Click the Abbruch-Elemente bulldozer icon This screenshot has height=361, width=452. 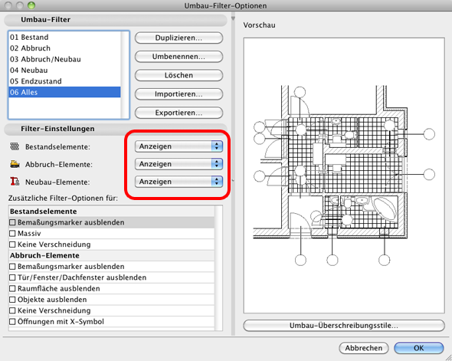click(15, 164)
